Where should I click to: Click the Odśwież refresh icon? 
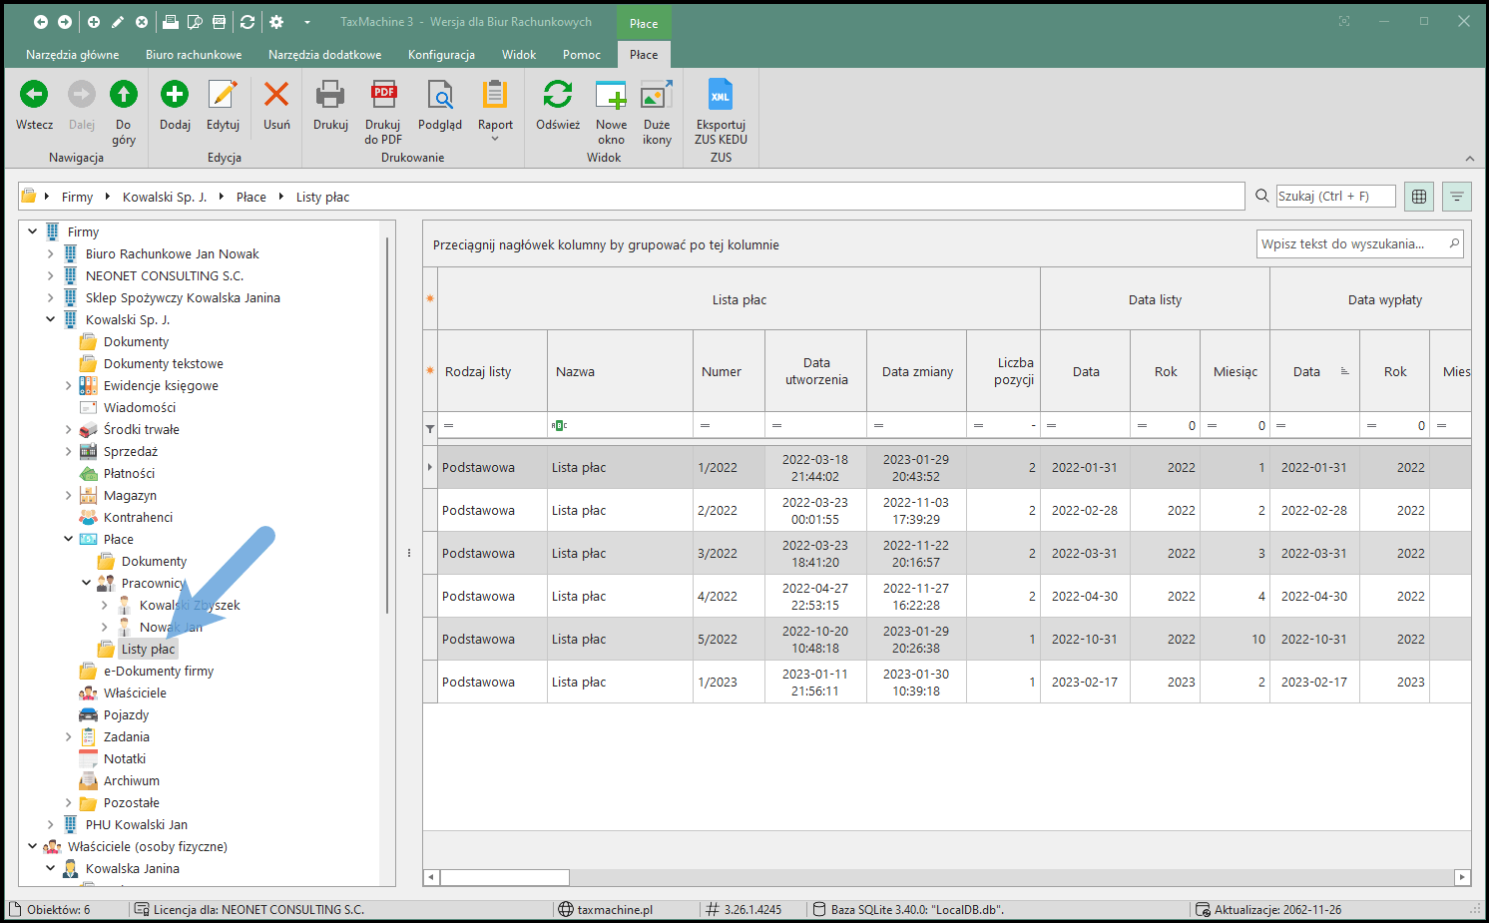pos(557,96)
